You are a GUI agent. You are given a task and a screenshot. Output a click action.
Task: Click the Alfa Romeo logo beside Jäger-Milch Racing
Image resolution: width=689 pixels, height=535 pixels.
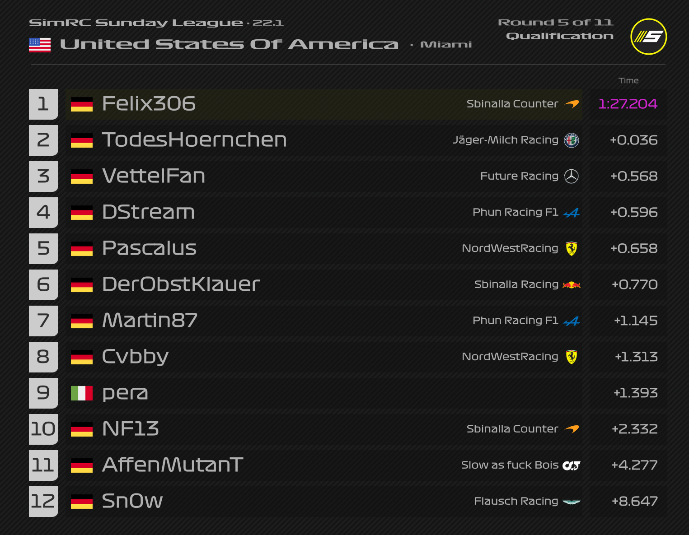click(x=572, y=140)
